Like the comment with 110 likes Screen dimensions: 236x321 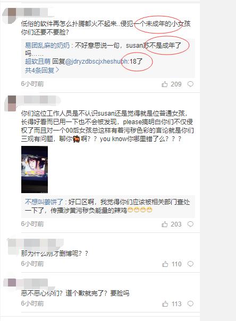coord(165,264)
